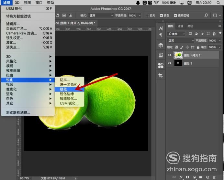Open options bar 不透明度 dropdown arrow
The width and height of the screenshot is (224, 180).
[x=140, y=16]
